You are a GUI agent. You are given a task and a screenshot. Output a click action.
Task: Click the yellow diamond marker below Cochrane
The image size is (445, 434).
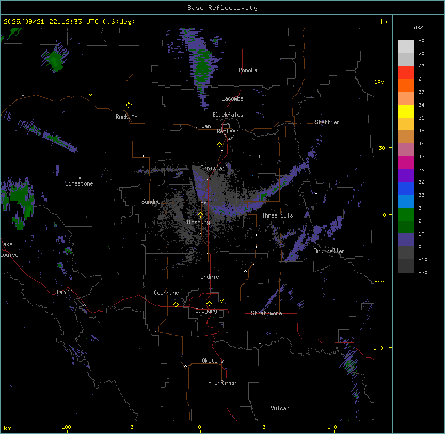[176, 304]
